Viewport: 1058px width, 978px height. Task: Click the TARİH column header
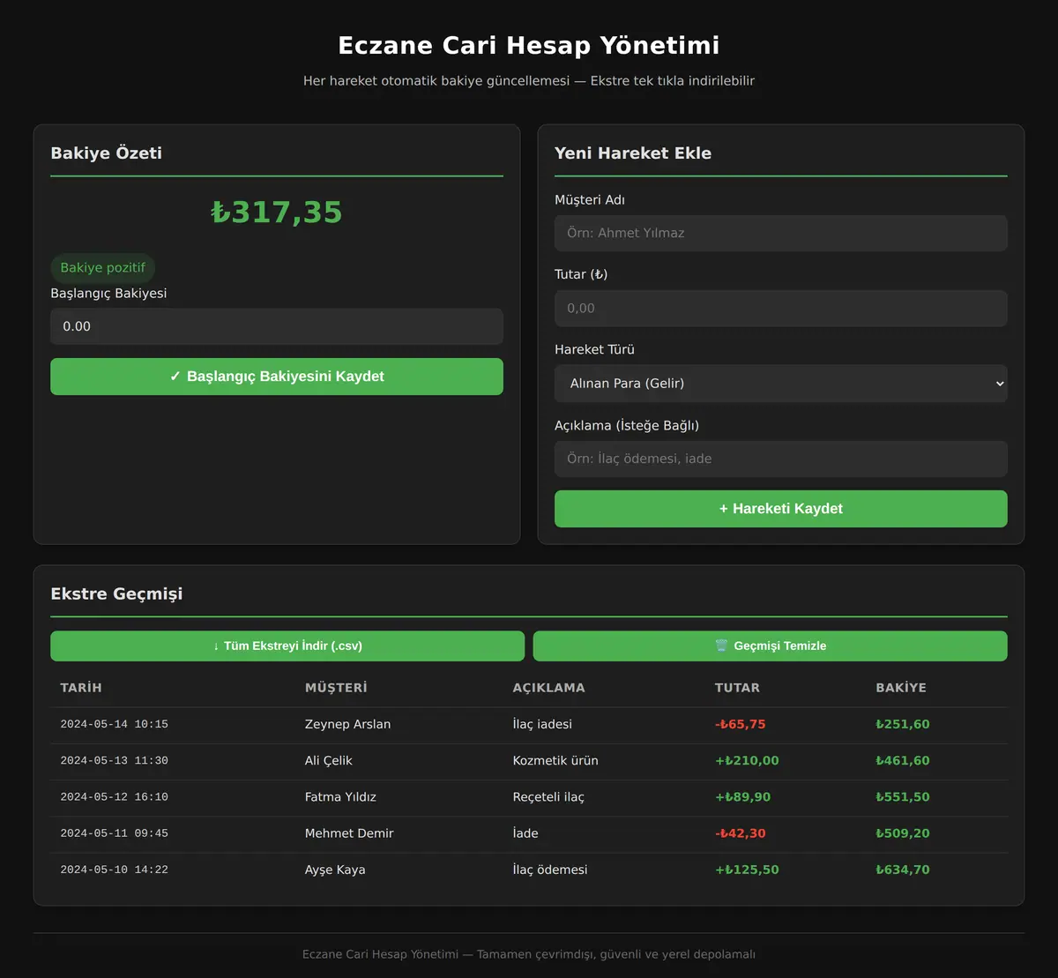click(81, 688)
